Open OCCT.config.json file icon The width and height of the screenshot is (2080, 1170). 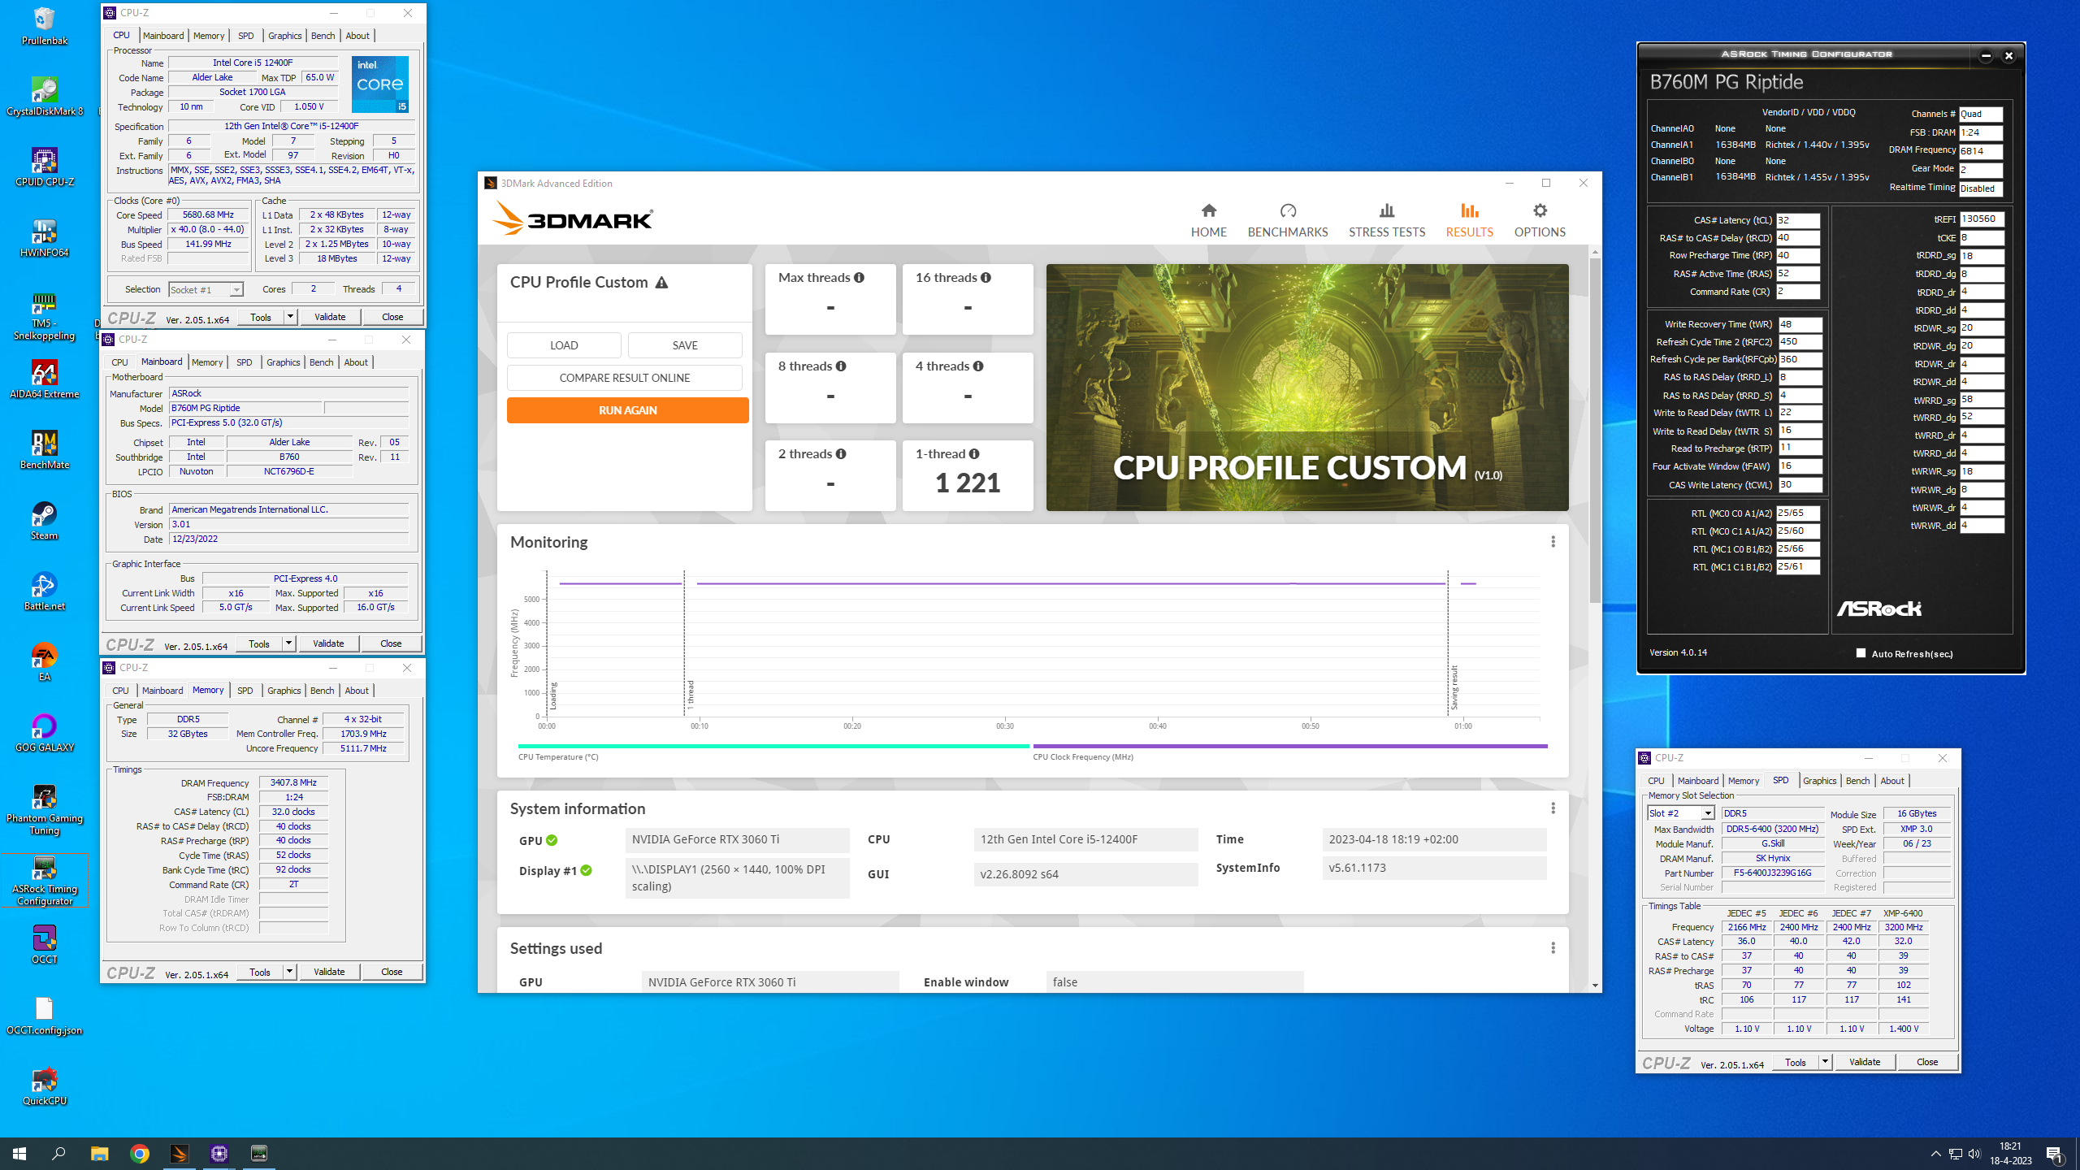45,1015
